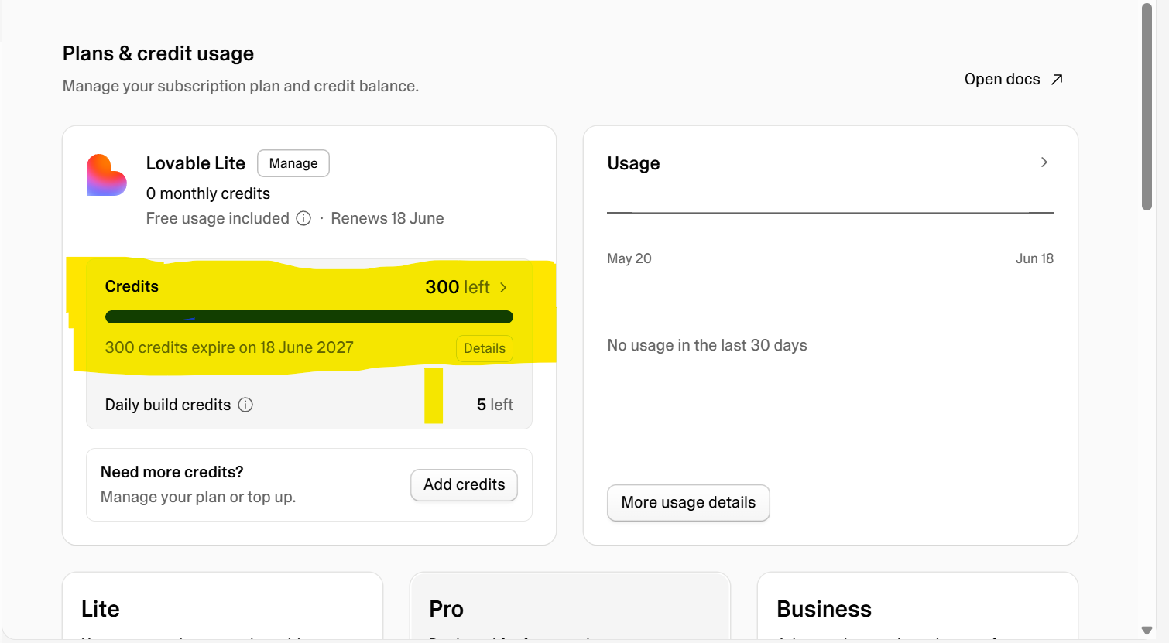Click the arrow icon beside Open docs
1169x643 pixels.
pyautogui.click(x=1057, y=79)
